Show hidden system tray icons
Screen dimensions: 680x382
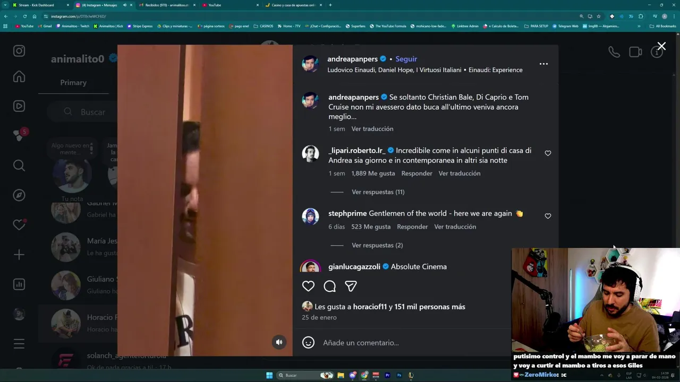(x=601, y=375)
